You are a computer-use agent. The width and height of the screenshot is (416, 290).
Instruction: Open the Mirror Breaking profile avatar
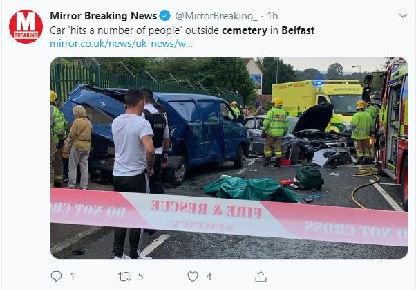(x=26, y=26)
